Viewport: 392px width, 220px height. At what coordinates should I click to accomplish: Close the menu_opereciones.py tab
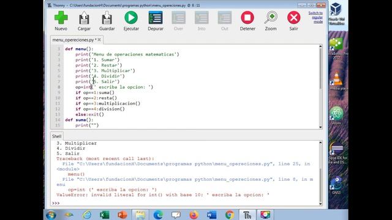pyautogui.click(x=99, y=40)
